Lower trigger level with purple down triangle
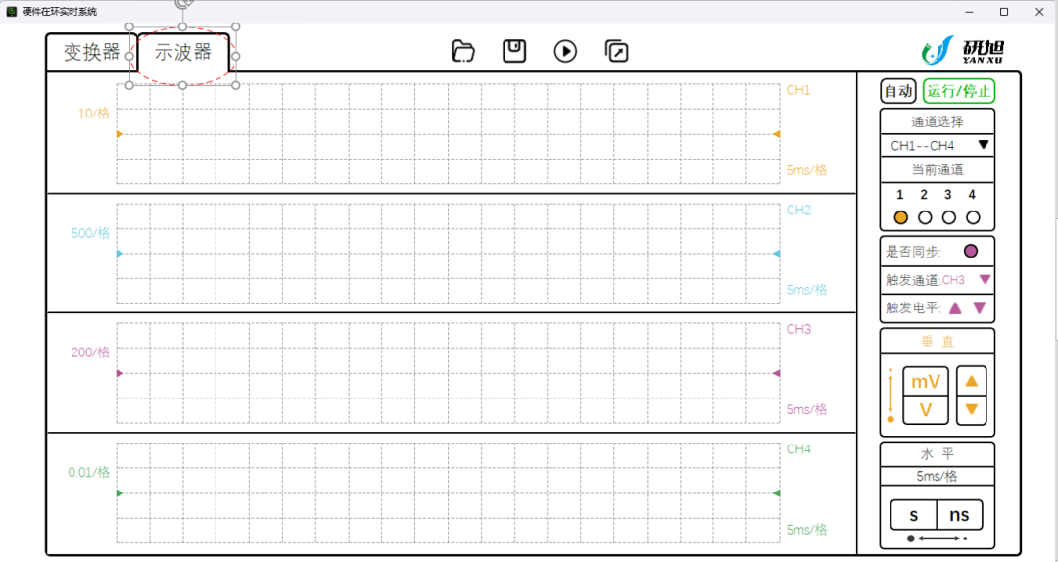This screenshot has width=1058, height=562. pyautogui.click(x=979, y=307)
